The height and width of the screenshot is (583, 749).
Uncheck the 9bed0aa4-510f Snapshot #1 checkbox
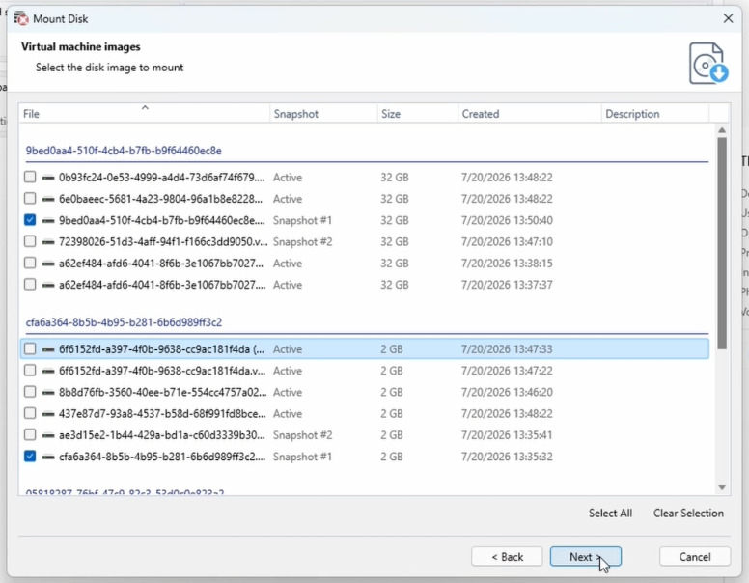click(30, 220)
